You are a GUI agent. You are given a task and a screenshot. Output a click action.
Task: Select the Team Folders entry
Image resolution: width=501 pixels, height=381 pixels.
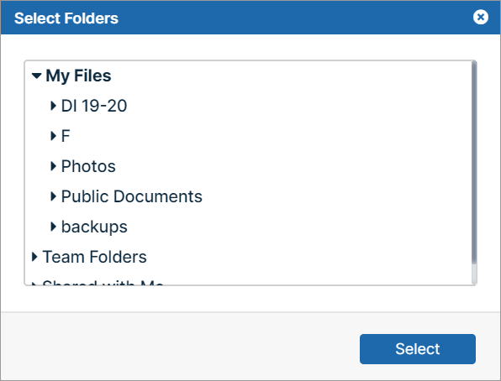pos(95,257)
